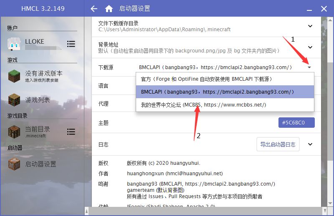This screenshot has height=216, width=334.
Task: Select the 官方 download source option
Action: [x=225, y=79]
